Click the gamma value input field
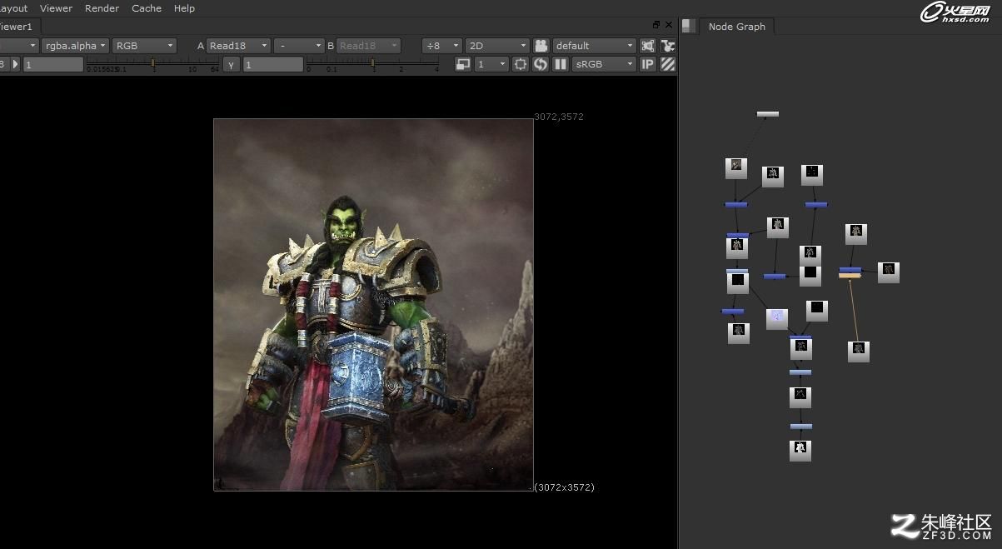1002x549 pixels. [x=273, y=64]
